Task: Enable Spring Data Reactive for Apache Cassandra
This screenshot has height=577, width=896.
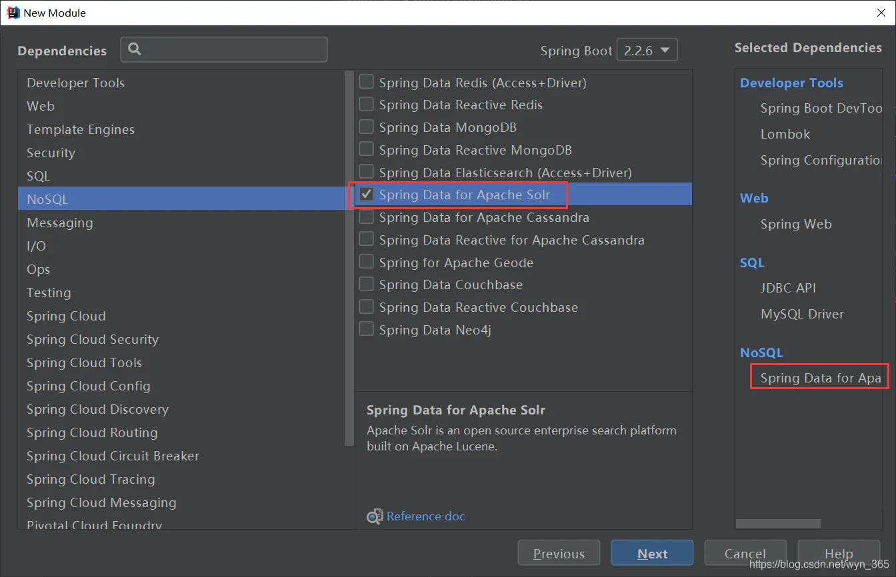Action: pos(366,239)
